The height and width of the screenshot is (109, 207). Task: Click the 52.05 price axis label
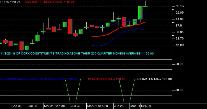pos(180,13)
